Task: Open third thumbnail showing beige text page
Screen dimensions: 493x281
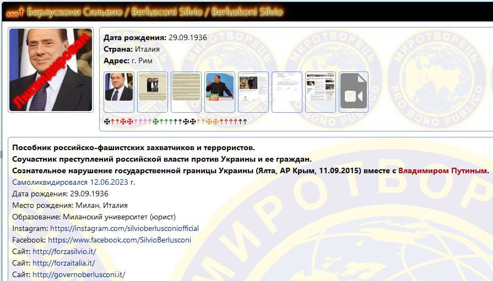Action: (186, 92)
